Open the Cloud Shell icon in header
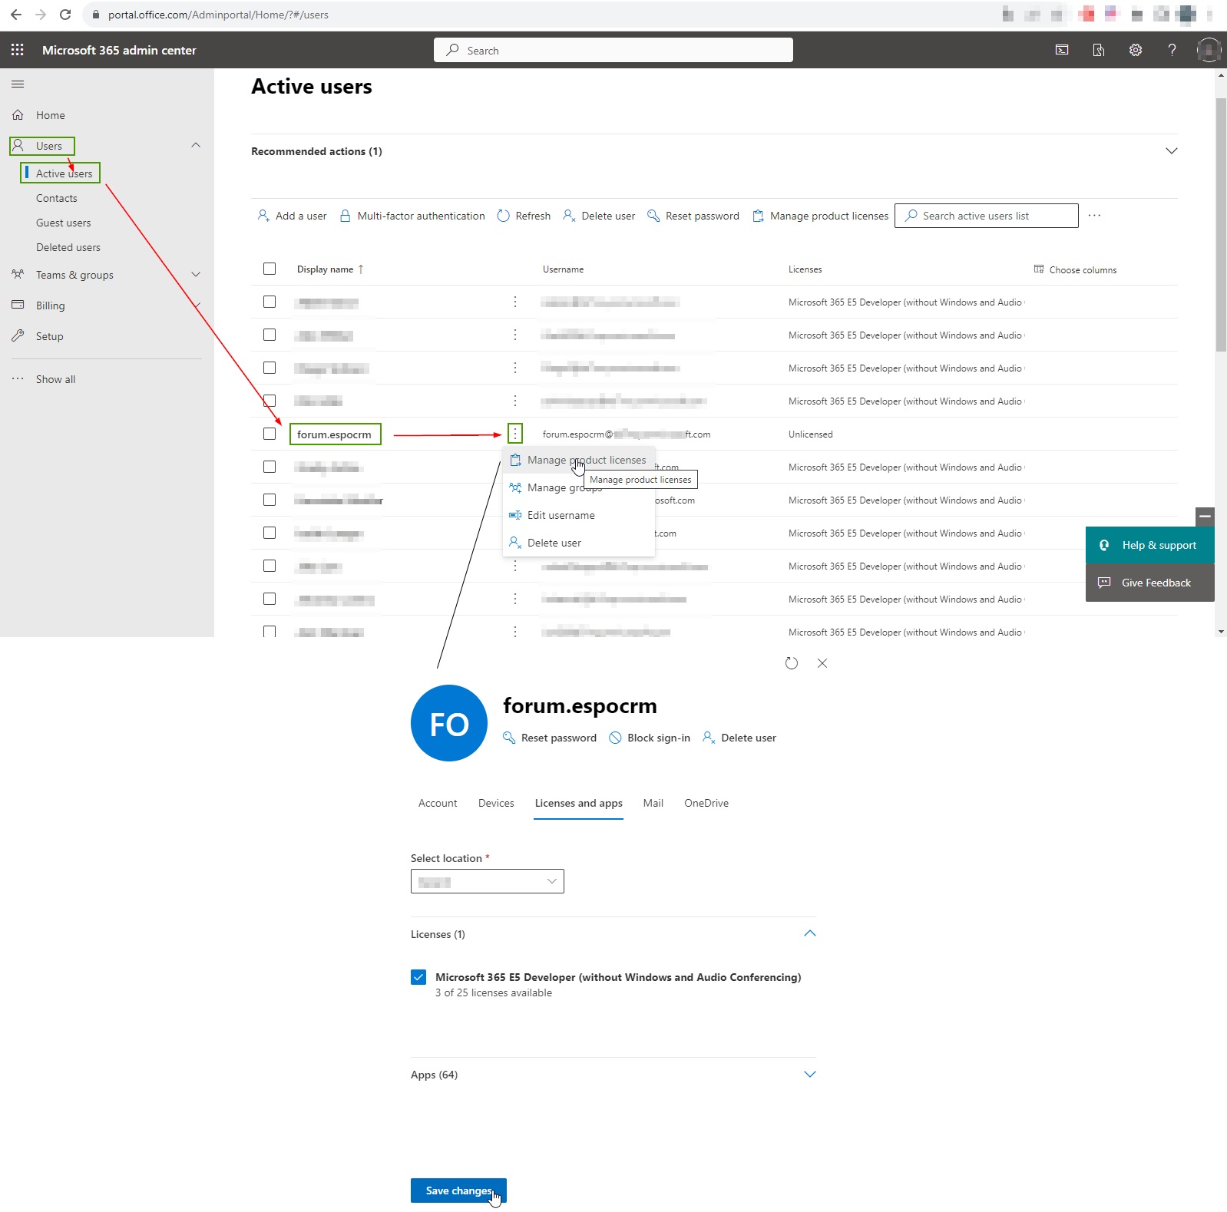This screenshot has width=1227, height=1212. coord(1062,50)
